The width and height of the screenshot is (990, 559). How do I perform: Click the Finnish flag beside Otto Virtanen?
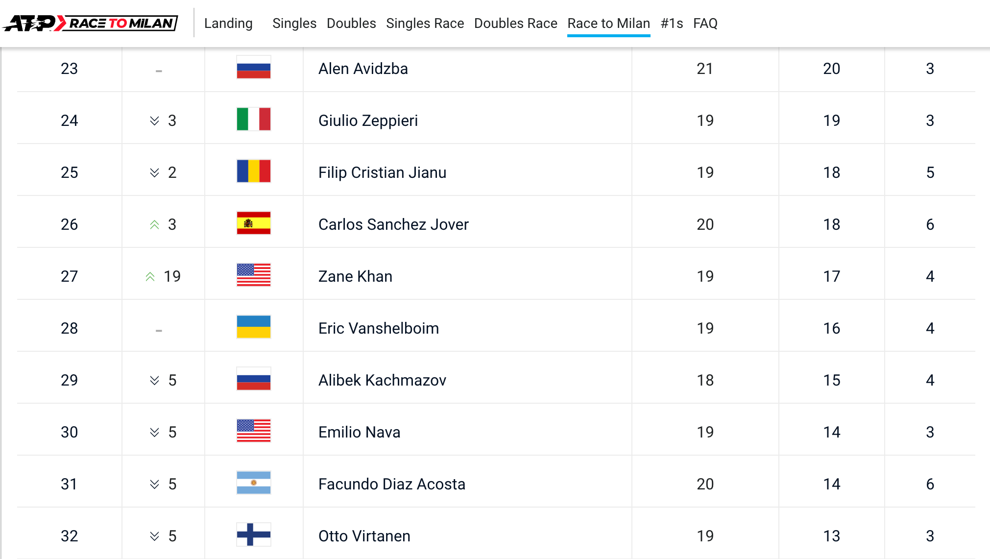click(x=253, y=535)
